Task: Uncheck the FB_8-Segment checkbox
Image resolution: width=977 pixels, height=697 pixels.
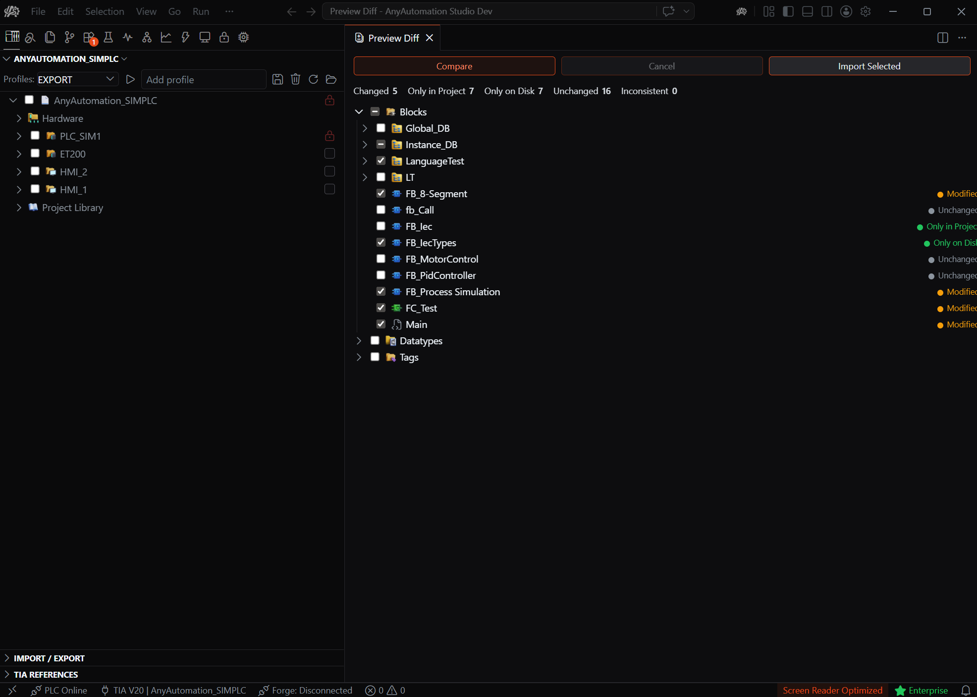Action: tap(381, 194)
